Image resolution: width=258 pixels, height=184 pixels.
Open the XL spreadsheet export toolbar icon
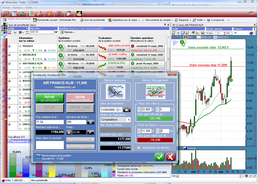[69, 14]
